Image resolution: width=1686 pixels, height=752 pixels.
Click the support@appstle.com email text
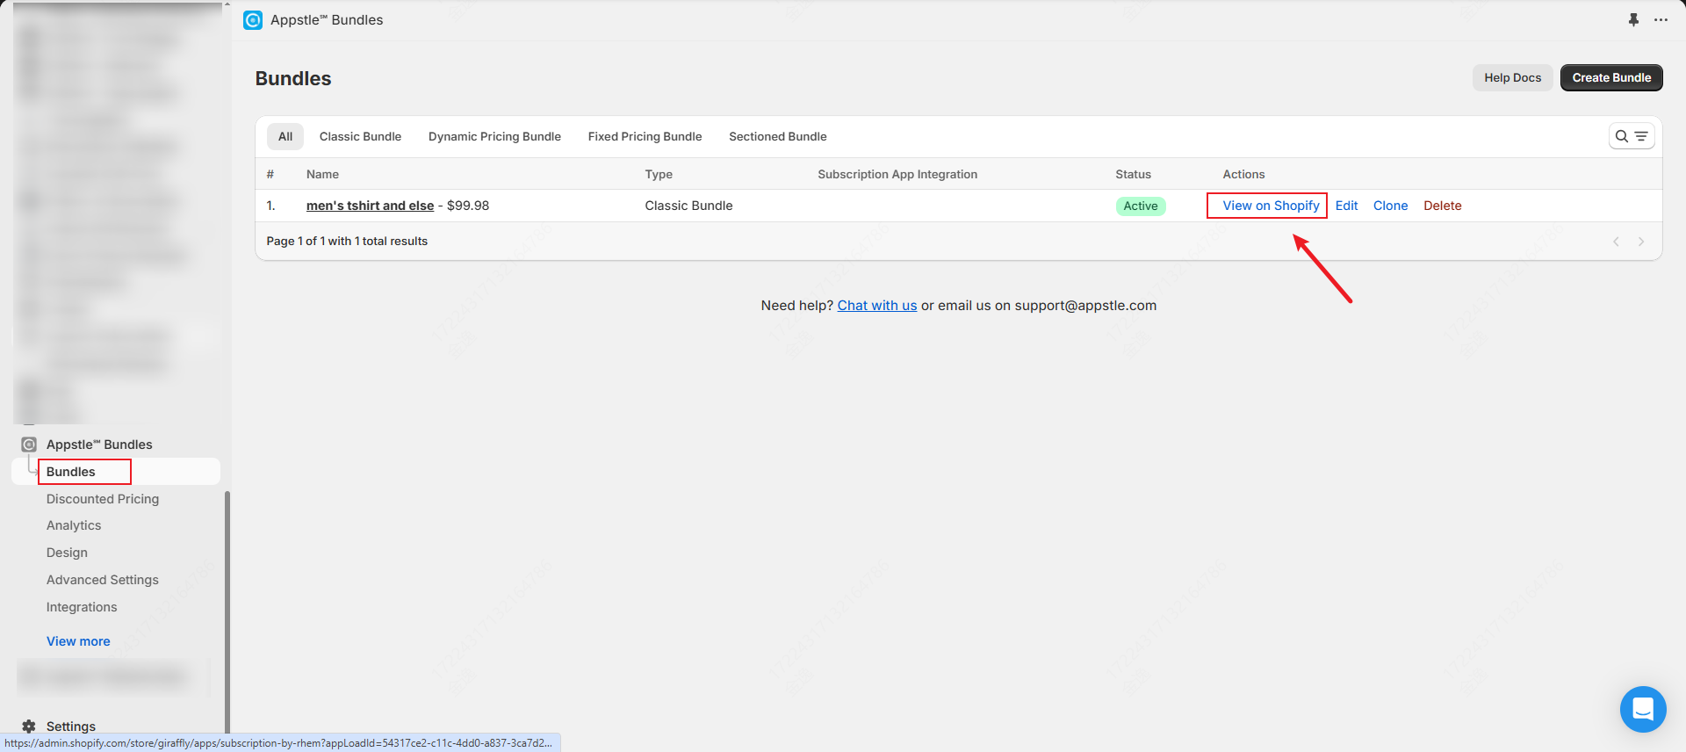pos(1085,306)
